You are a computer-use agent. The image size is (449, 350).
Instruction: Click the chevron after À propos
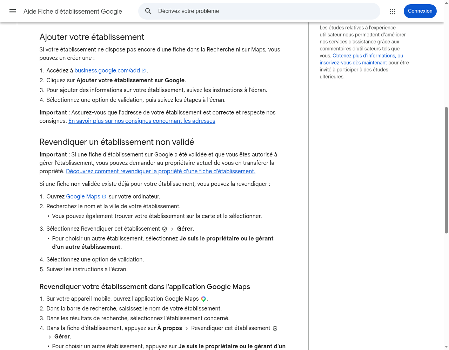tap(187, 328)
